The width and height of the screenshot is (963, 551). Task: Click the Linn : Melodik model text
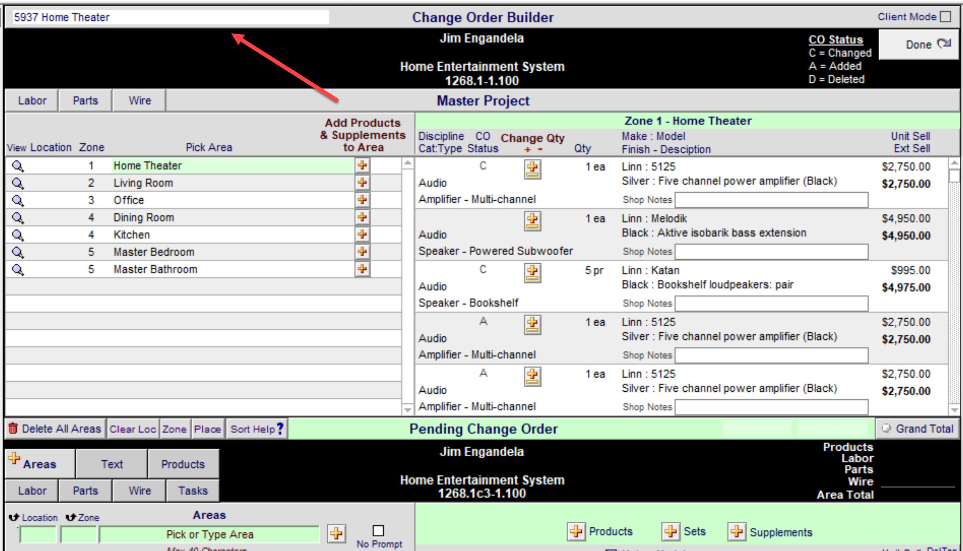click(x=654, y=218)
